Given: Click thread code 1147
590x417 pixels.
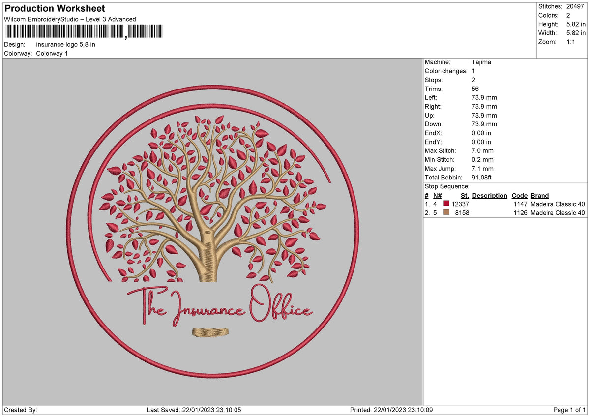Looking at the screenshot, I should click(520, 204).
